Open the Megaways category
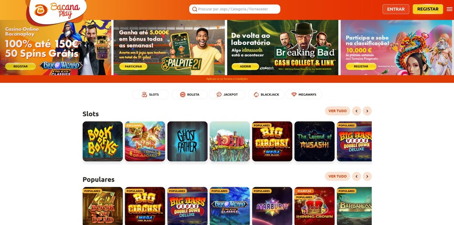Image resolution: width=454 pixels, height=225 pixels. click(x=304, y=94)
